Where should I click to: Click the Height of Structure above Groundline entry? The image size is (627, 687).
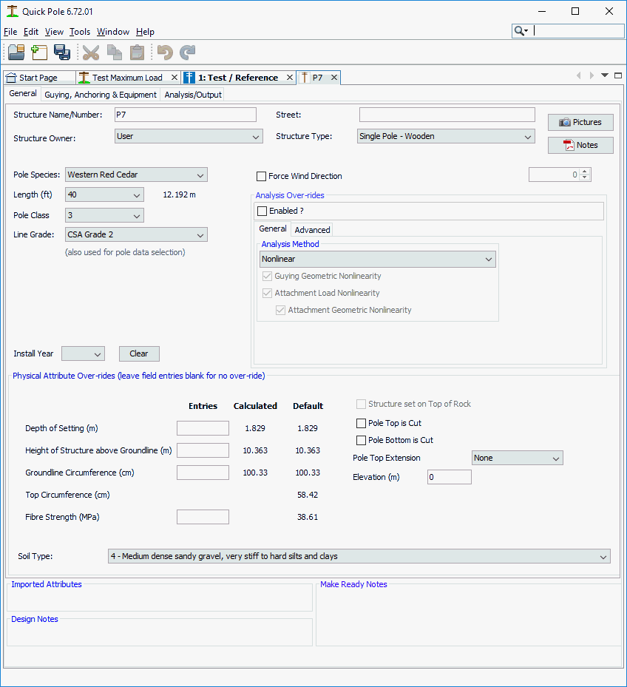[x=203, y=450]
